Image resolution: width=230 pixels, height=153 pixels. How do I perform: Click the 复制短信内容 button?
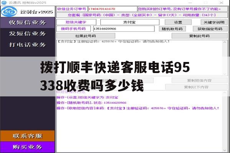pos(199,80)
